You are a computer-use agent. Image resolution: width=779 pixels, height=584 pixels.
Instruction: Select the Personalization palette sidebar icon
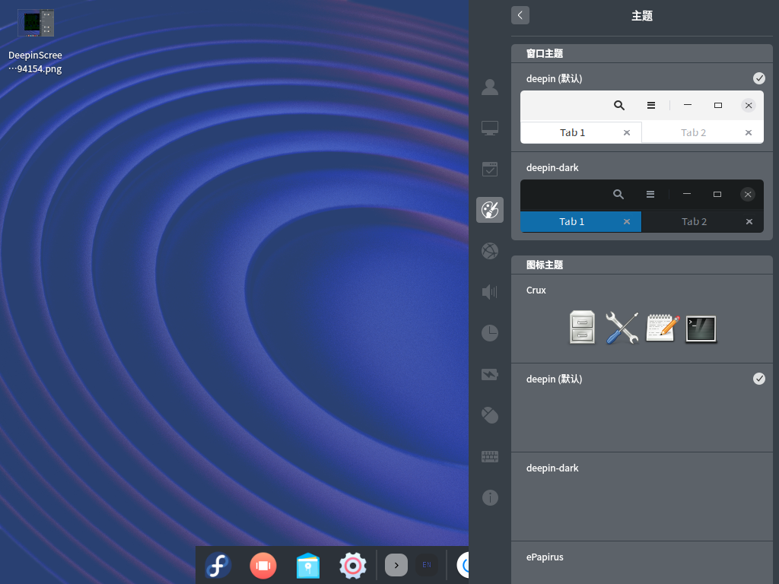pos(490,210)
